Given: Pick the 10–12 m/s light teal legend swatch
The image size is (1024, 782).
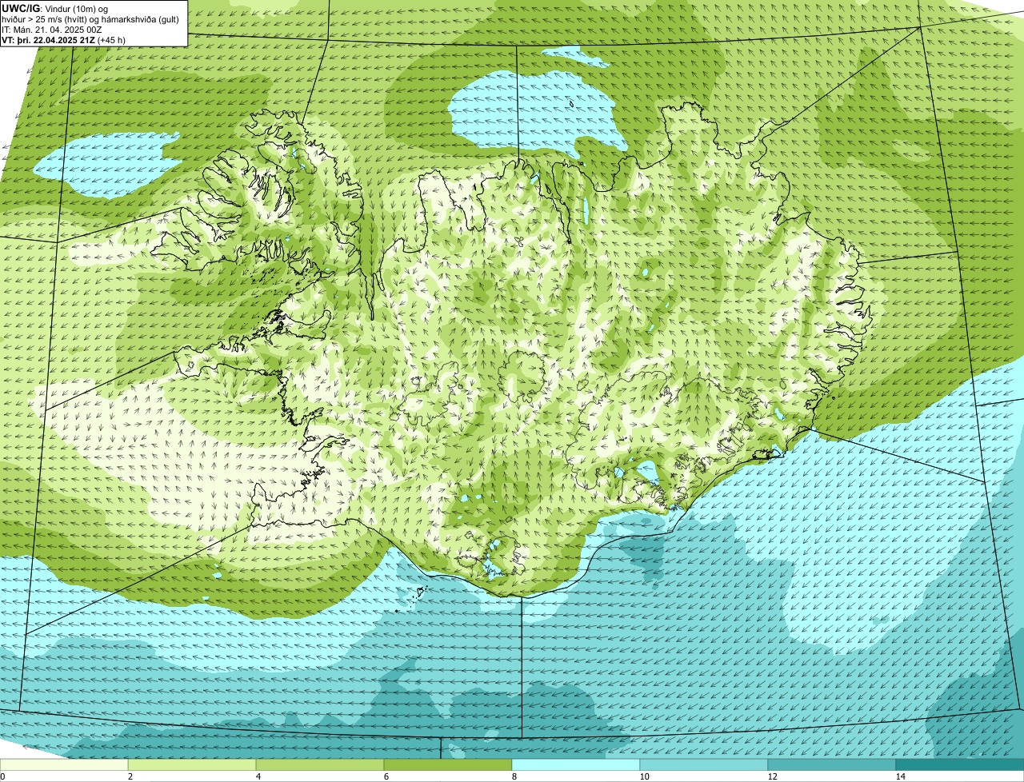Looking at the screenshot, I should click(x=704, y=764).
